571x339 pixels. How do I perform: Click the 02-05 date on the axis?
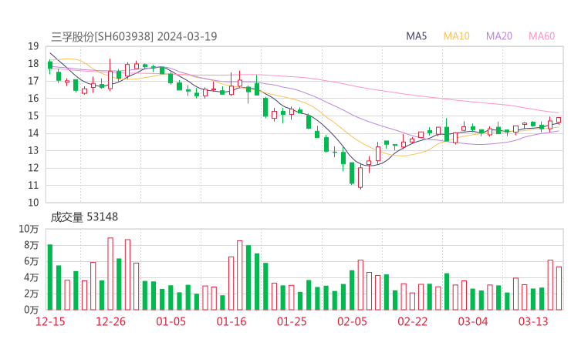(352, 321)
